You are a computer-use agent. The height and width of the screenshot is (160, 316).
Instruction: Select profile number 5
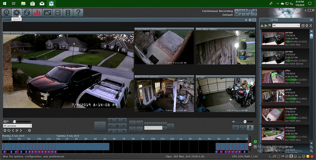(x=246, y=14)
